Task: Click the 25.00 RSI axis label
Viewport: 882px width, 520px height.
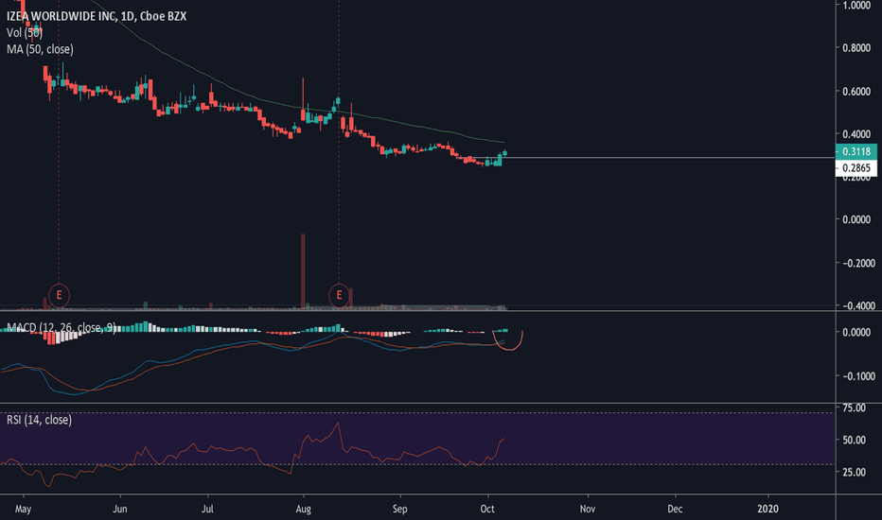Action: click(854, 472)
